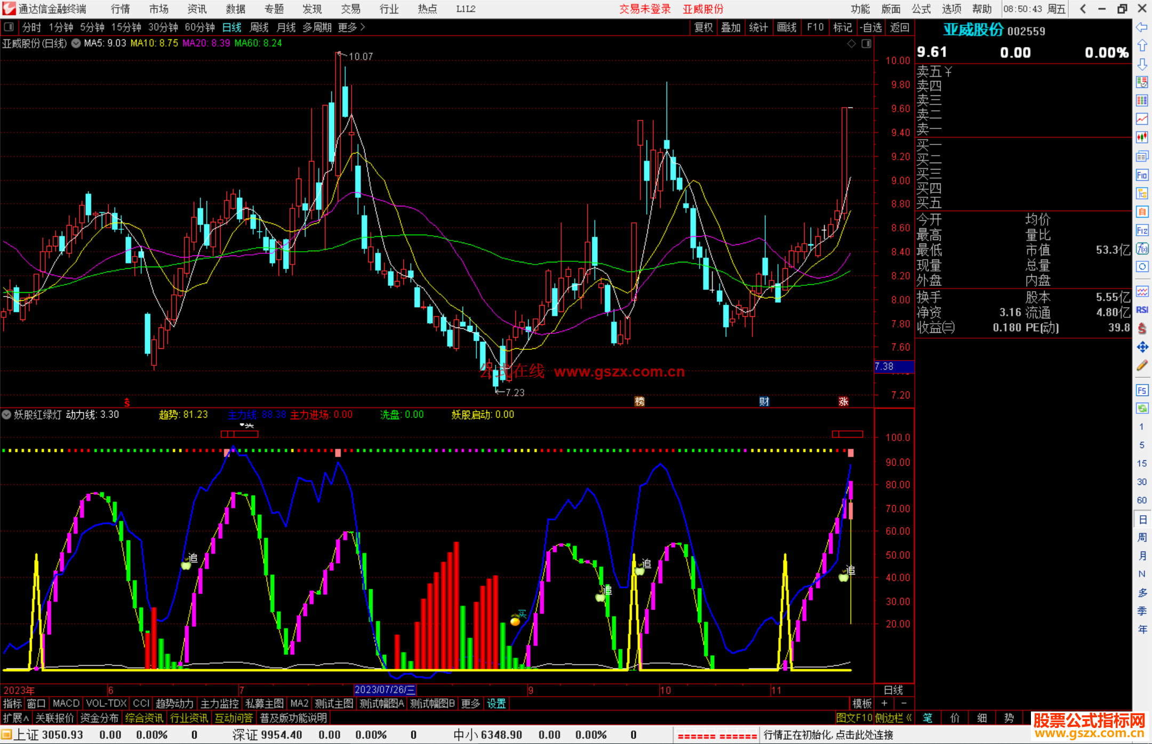1152x744 pixels.
Task: Select the pencil drawing tool icon
Action: click(1142, 366)
